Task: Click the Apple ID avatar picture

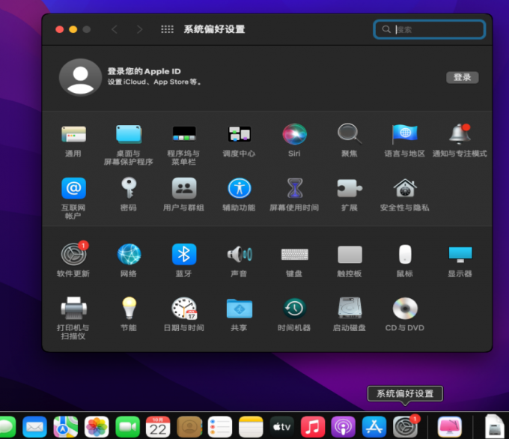Action: pos(80,77)
